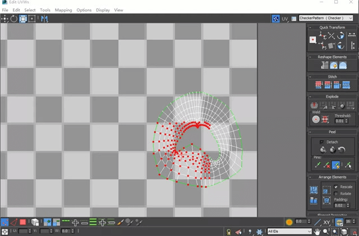Open the All IDs material dropdown
Image resolution: width=359 pixels, height=236 pixels.
(x=289, y=232)
